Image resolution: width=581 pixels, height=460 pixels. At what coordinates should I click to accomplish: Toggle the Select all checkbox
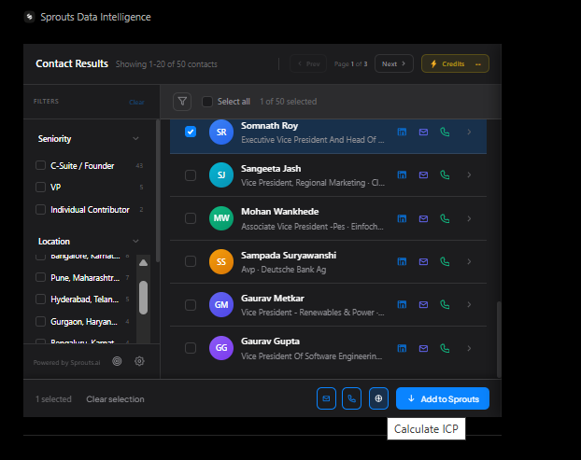pyautogui.click(x=207, y=102)
